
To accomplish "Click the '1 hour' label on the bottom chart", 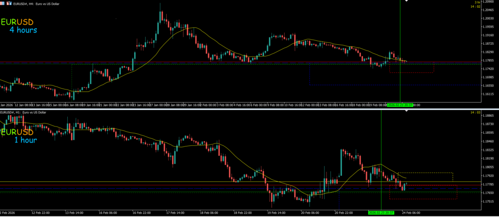I will 25,140.
